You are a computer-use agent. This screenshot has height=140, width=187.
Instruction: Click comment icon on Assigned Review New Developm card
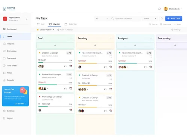click(151, 67)
